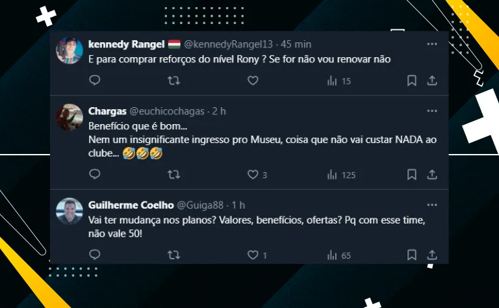Open more options on Guilherme Coelho's tweet

coord(431,205)
